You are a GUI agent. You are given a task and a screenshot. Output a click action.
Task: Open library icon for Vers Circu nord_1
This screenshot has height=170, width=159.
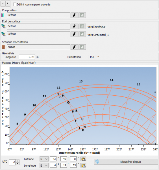point(82,34)
